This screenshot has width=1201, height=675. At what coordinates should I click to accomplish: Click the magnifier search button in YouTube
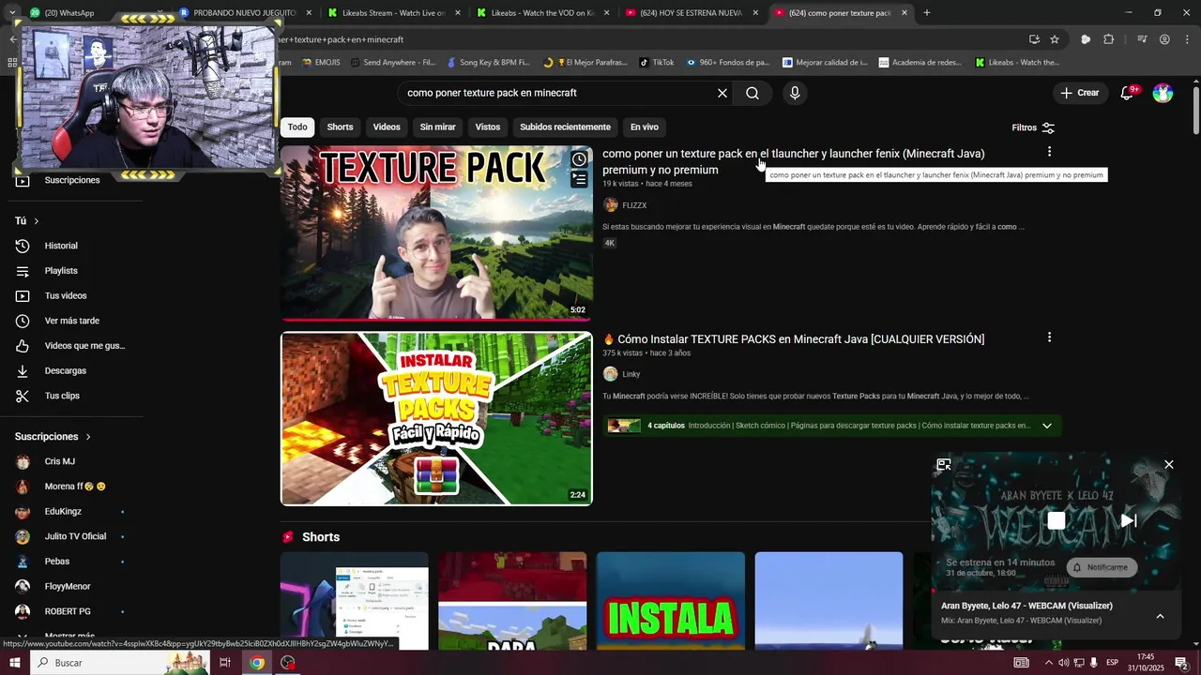753,93
